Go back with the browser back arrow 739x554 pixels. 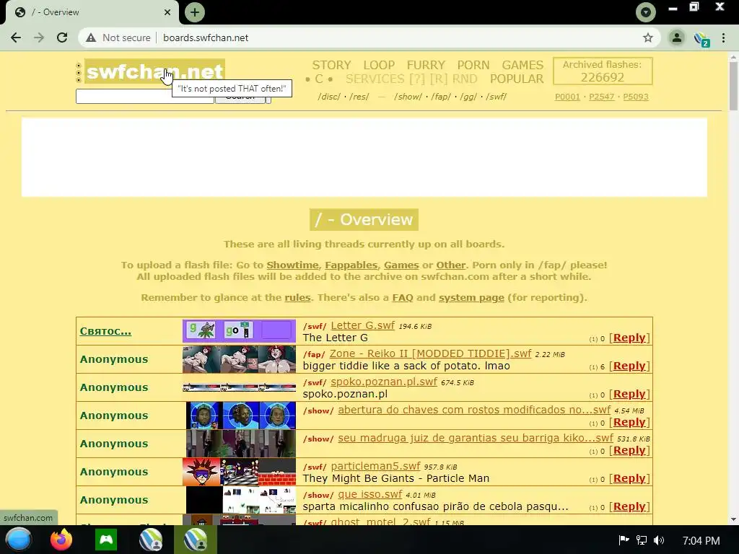click(x=16, y=38)
